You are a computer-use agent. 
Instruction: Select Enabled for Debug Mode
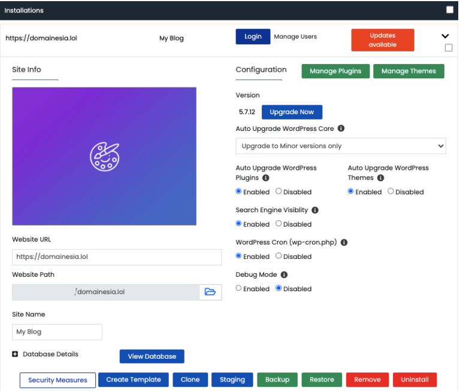pyautogui.click(x=238, y=288)
